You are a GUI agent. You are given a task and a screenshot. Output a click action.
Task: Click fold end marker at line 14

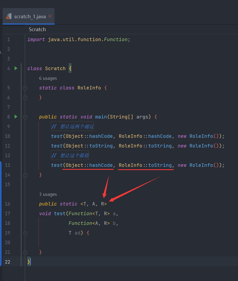point(25,175)
